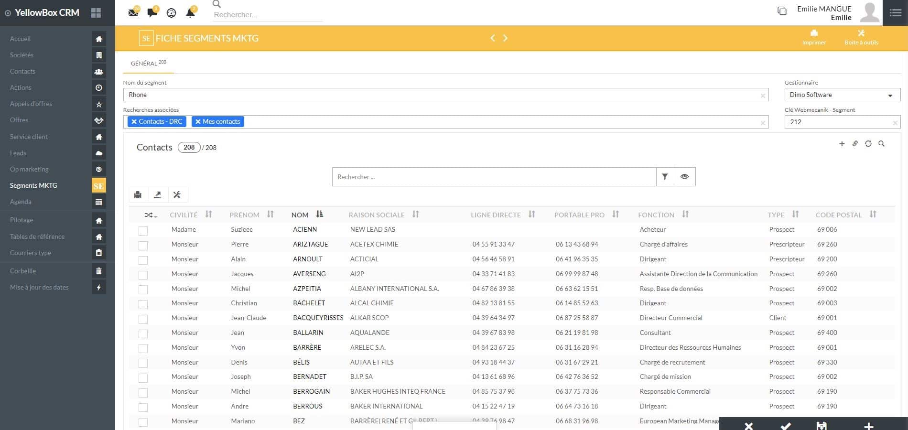Viewport: 908px width, 430px height.
Task: Open Sociétés in the sidebar
Action: (22, 55)
